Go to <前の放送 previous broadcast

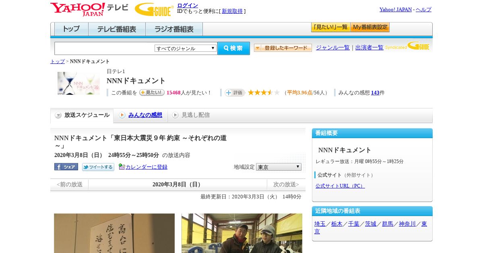click(70, 184)
